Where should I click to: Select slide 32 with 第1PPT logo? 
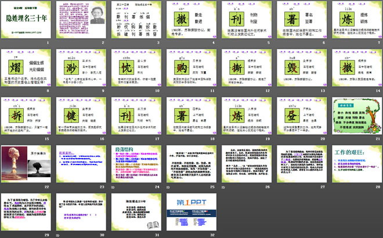[x=191, y=212]
